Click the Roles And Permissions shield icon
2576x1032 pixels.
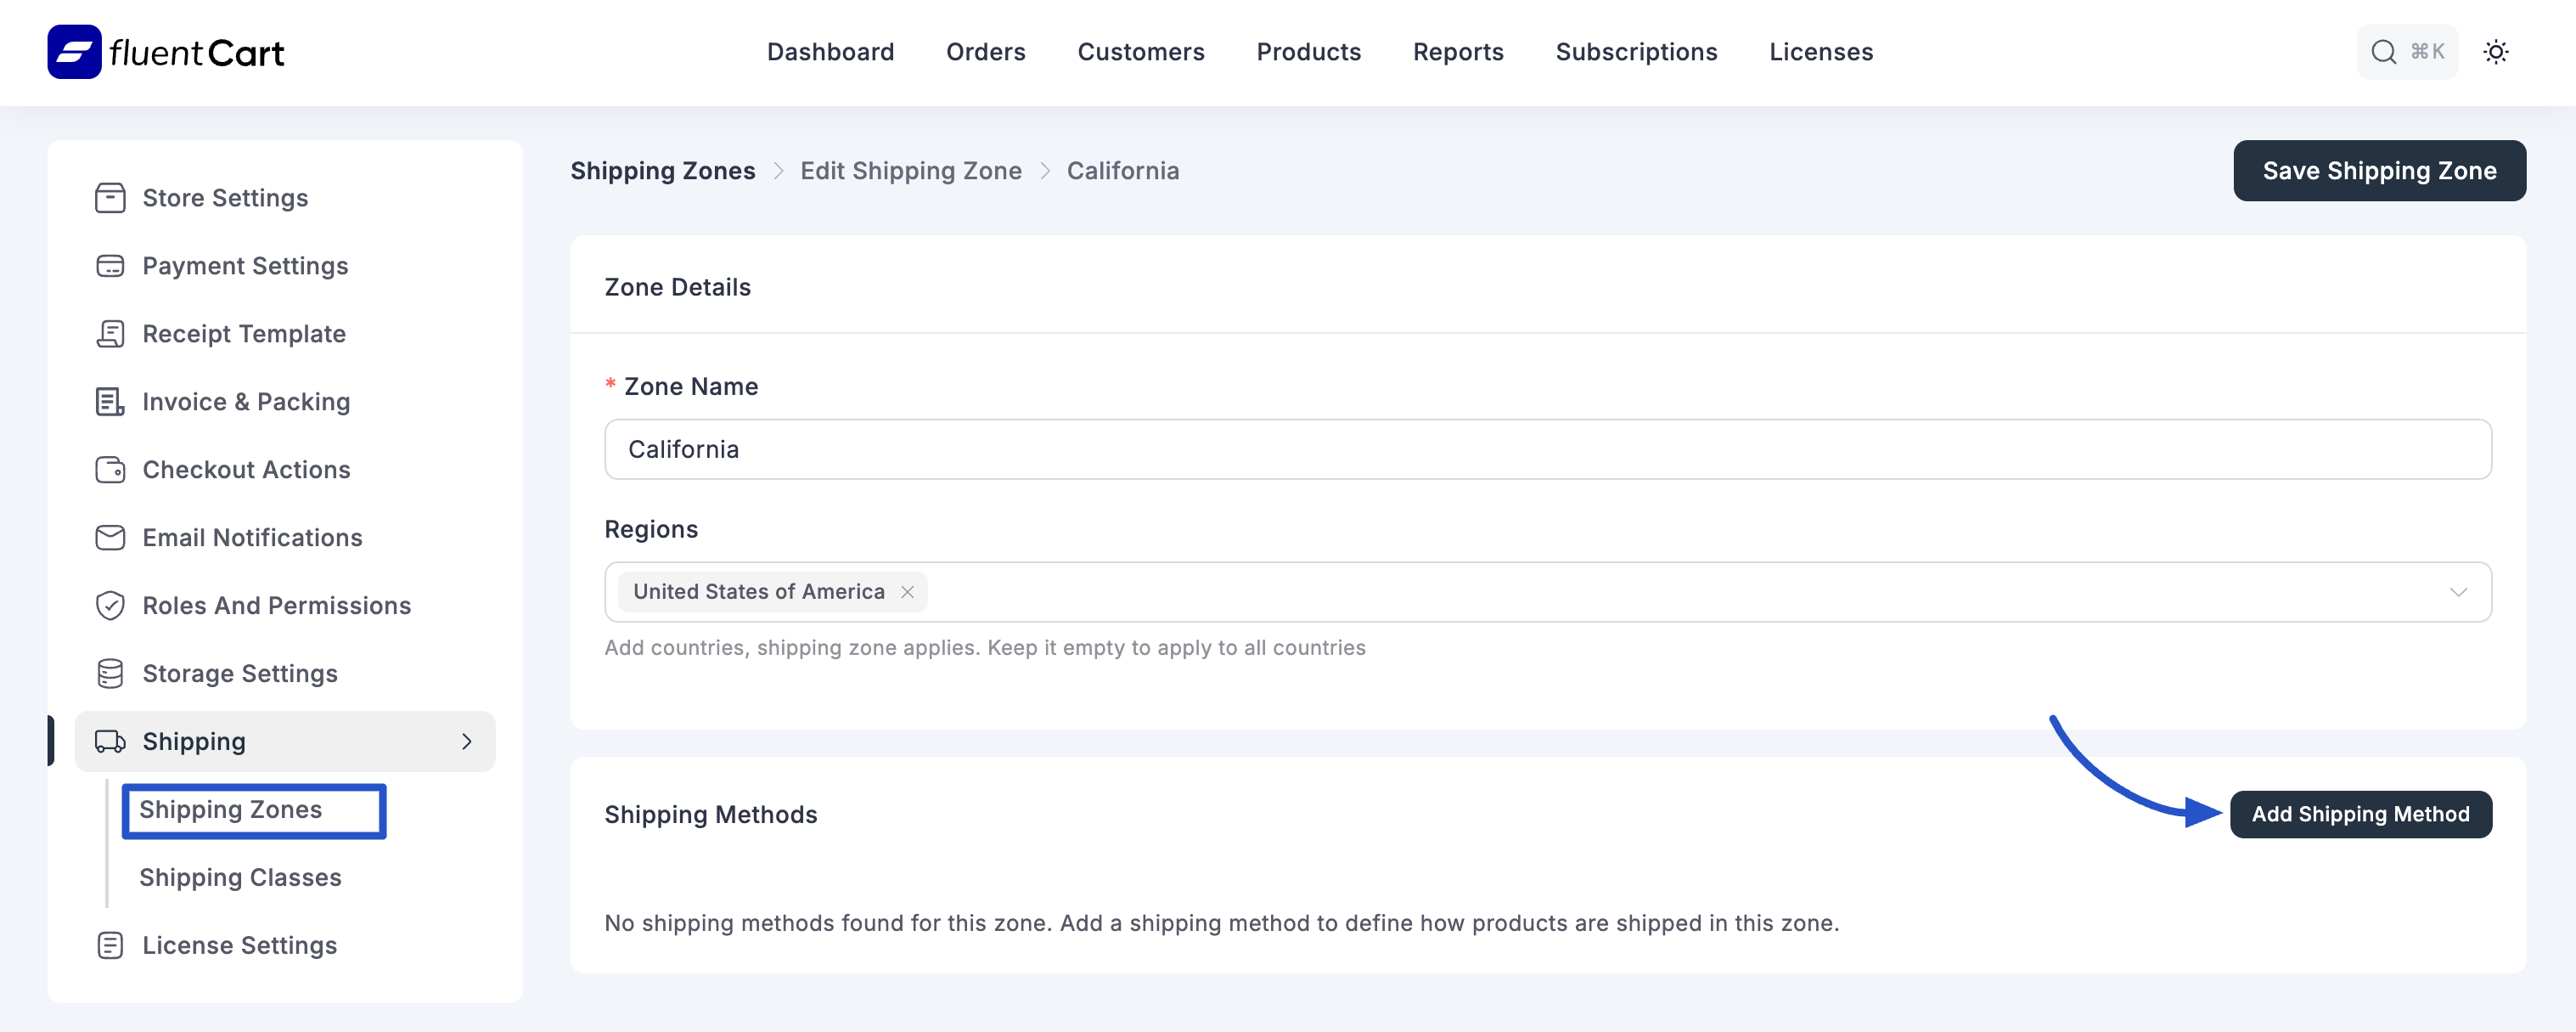[x=110, y=605]
